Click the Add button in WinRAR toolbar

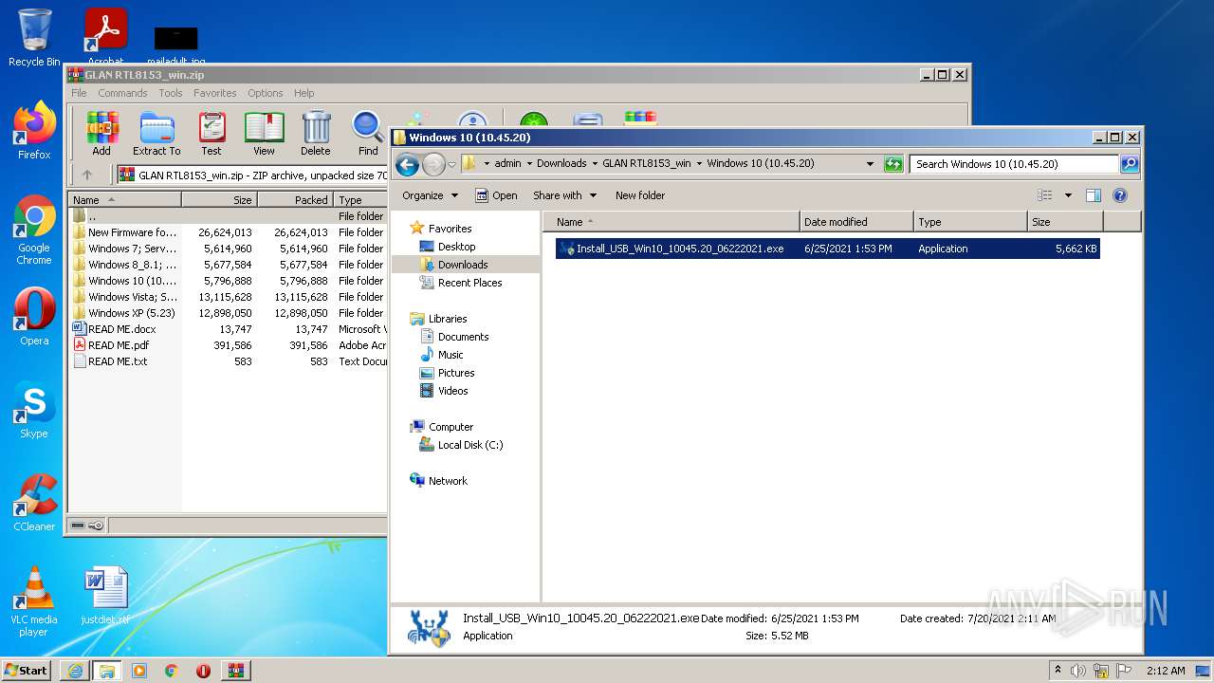click(101, 134)
